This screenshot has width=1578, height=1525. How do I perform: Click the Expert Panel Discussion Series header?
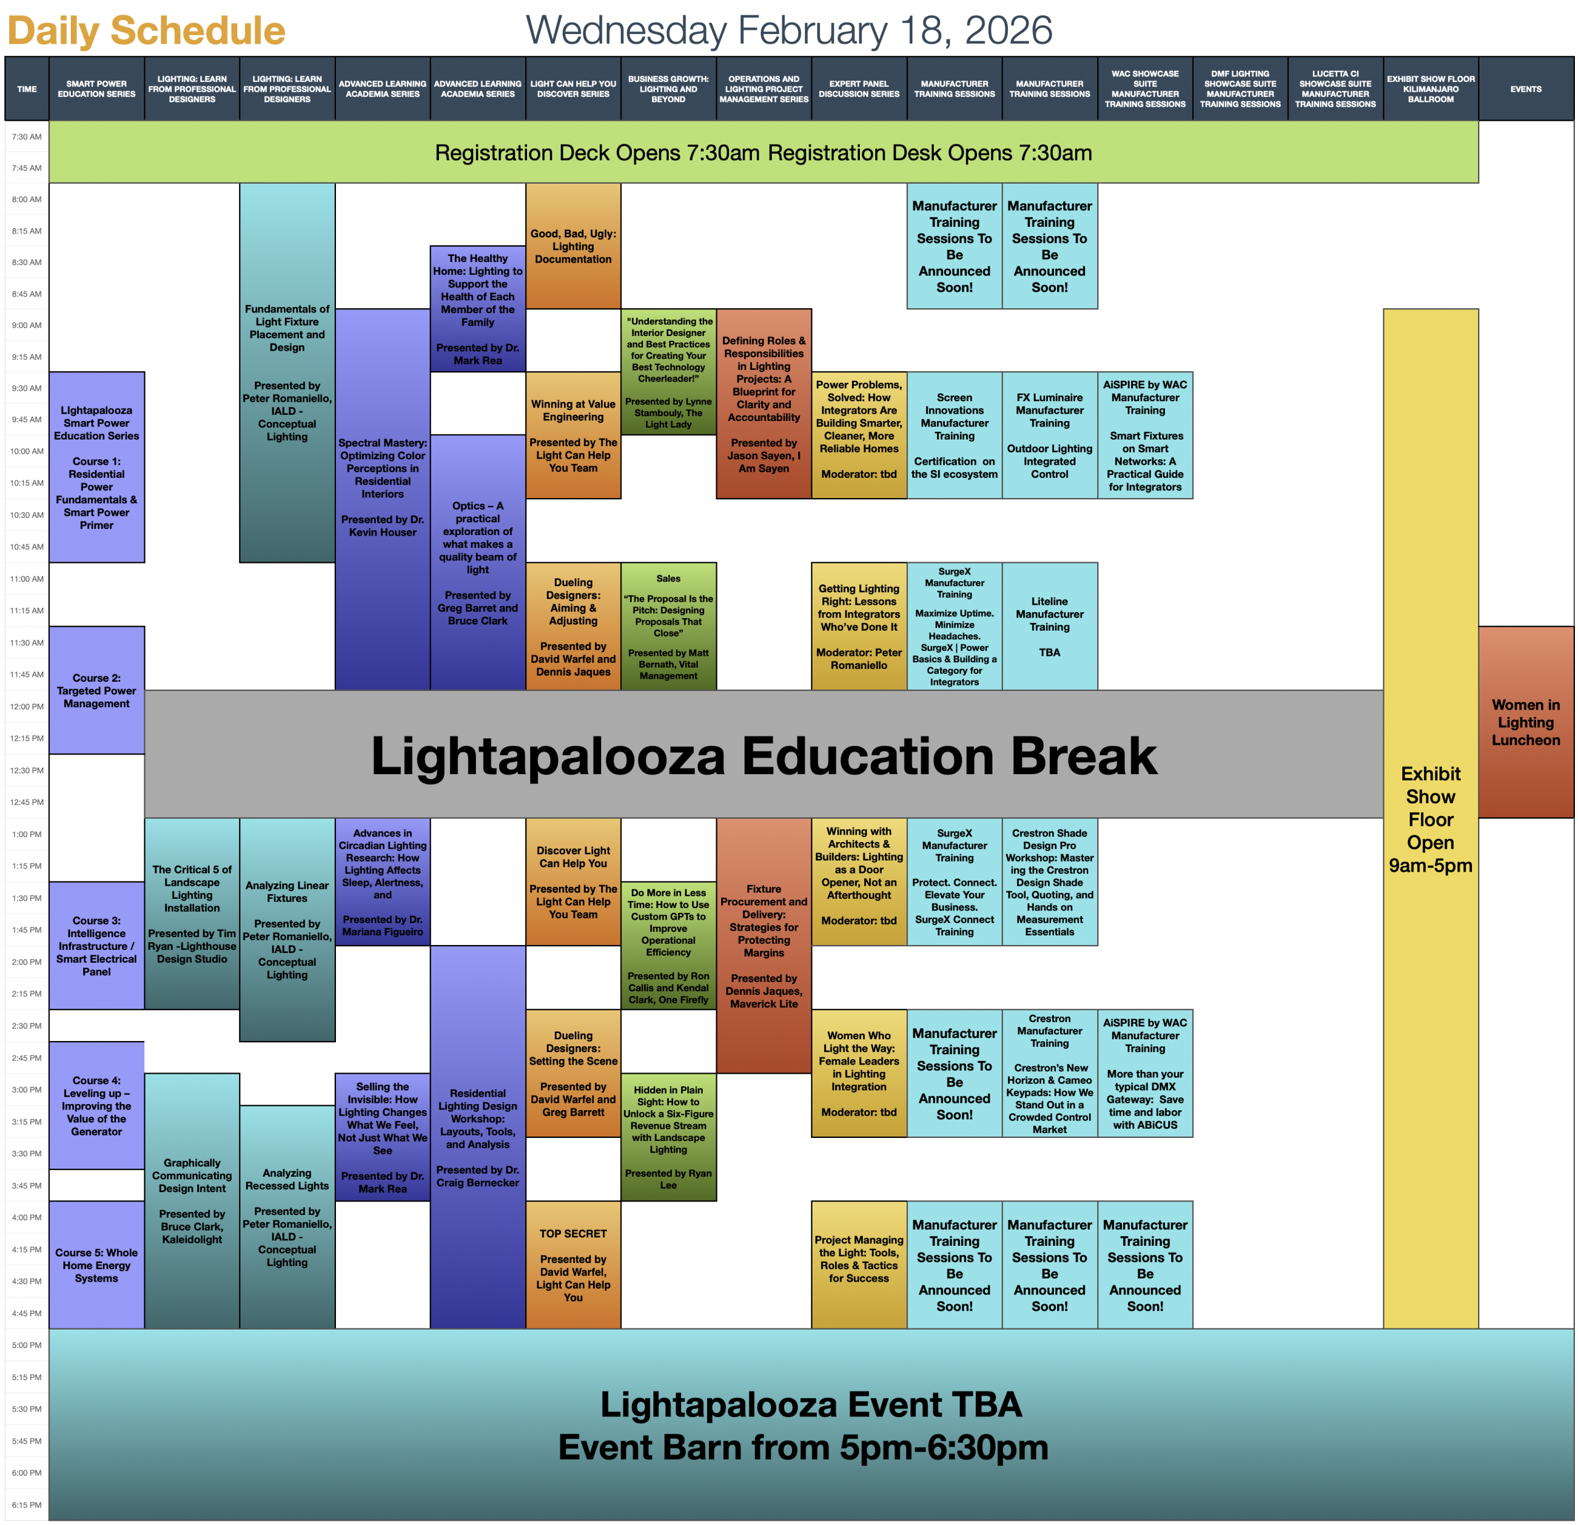pyautogui.click(x=858, y=89)
